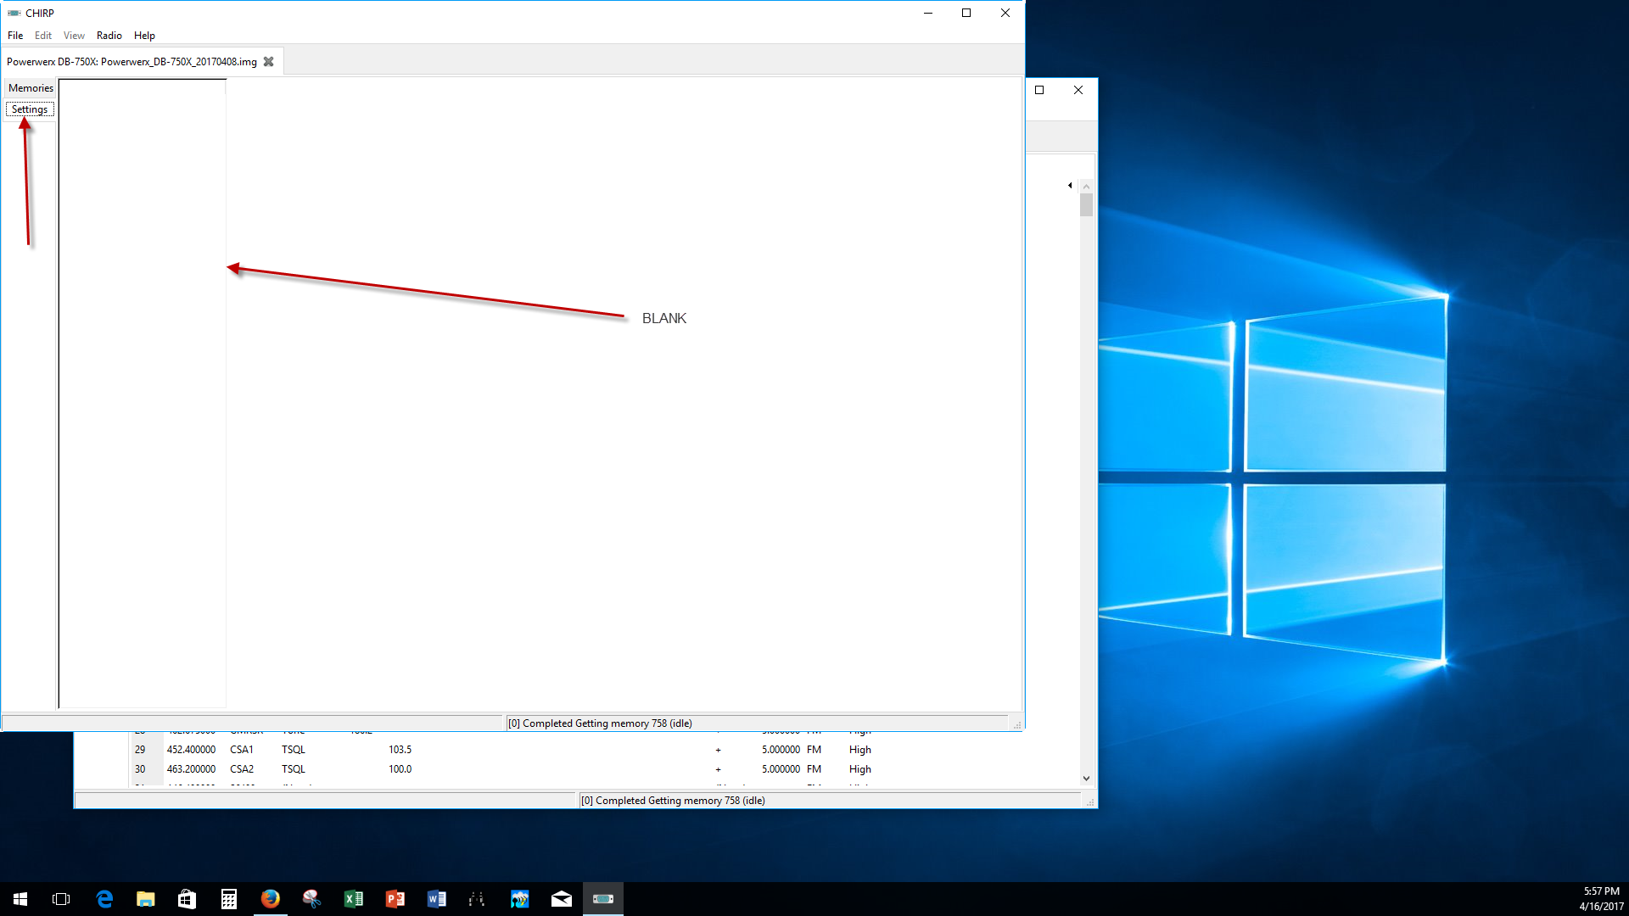This screenshot has width=1629, height=916.
Task: Click the 5.000000 offset in row 29
Action: tap(781, 750)
